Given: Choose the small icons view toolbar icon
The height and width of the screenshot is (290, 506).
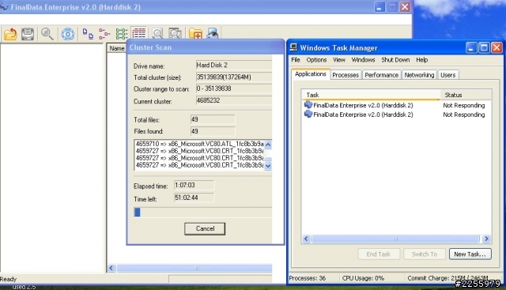Looking at the screenshot, I should tap(104, 33).
